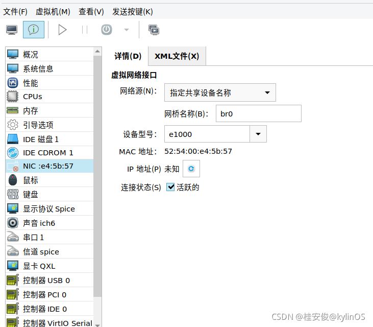This screenshot has height=327, width=373.
Task: Select CPUs hardware entry
Action: [x=49, y=97]
